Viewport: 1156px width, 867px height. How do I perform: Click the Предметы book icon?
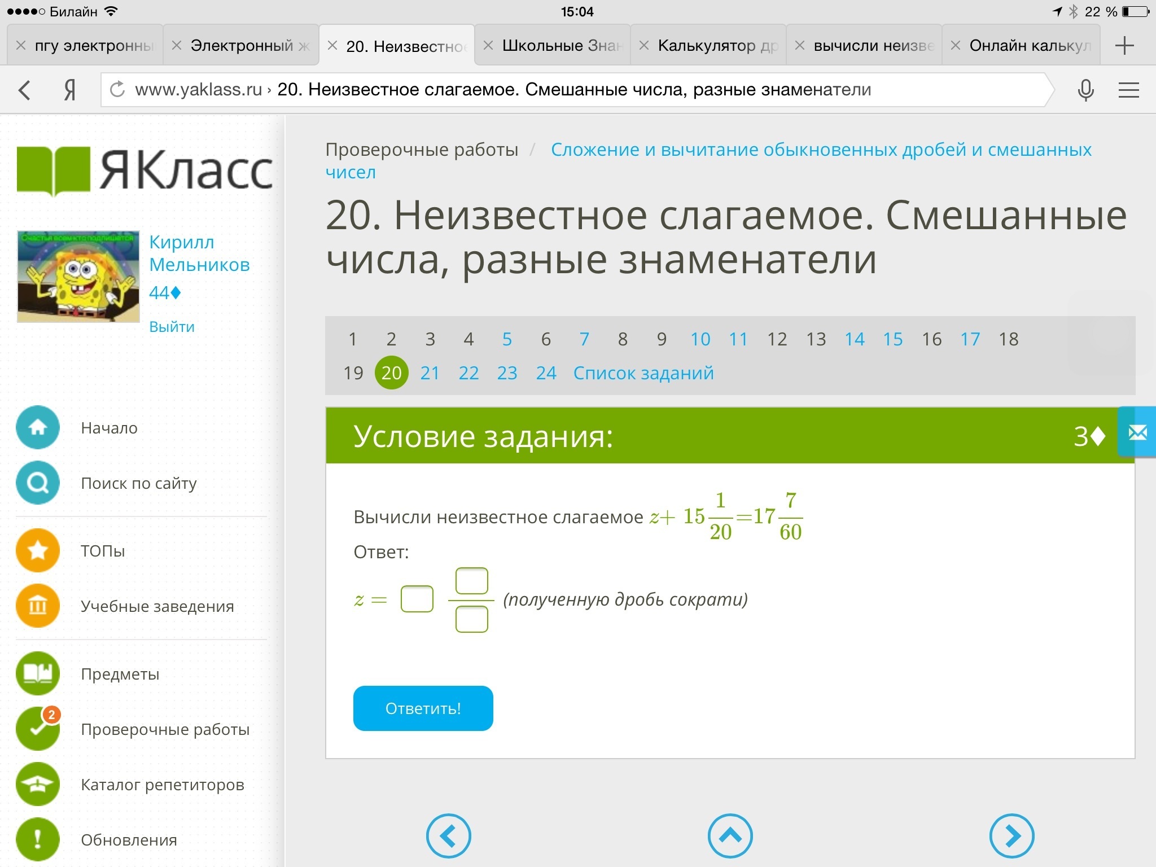[x=38, y=673]
